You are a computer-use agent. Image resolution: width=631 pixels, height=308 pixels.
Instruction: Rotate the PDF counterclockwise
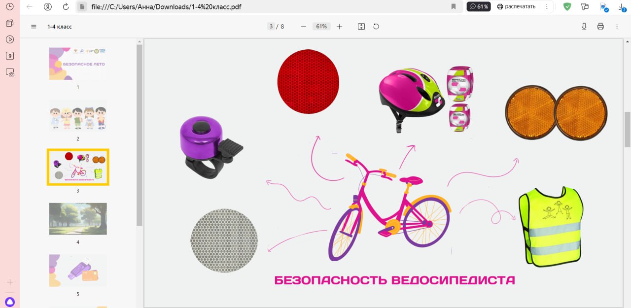tap(376, 27)
